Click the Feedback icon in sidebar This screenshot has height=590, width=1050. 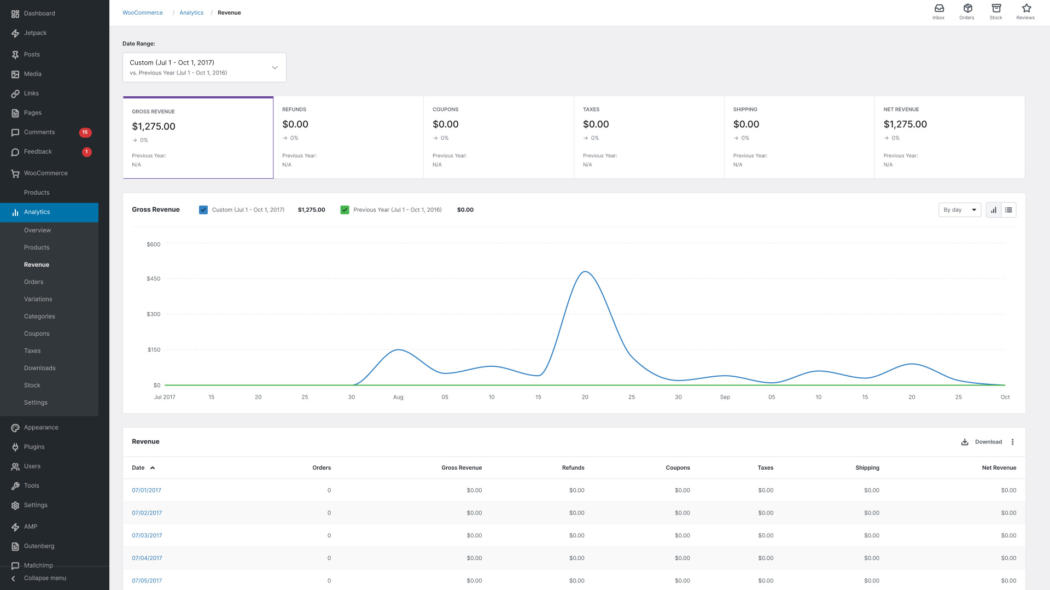click(x=15, y=152)
